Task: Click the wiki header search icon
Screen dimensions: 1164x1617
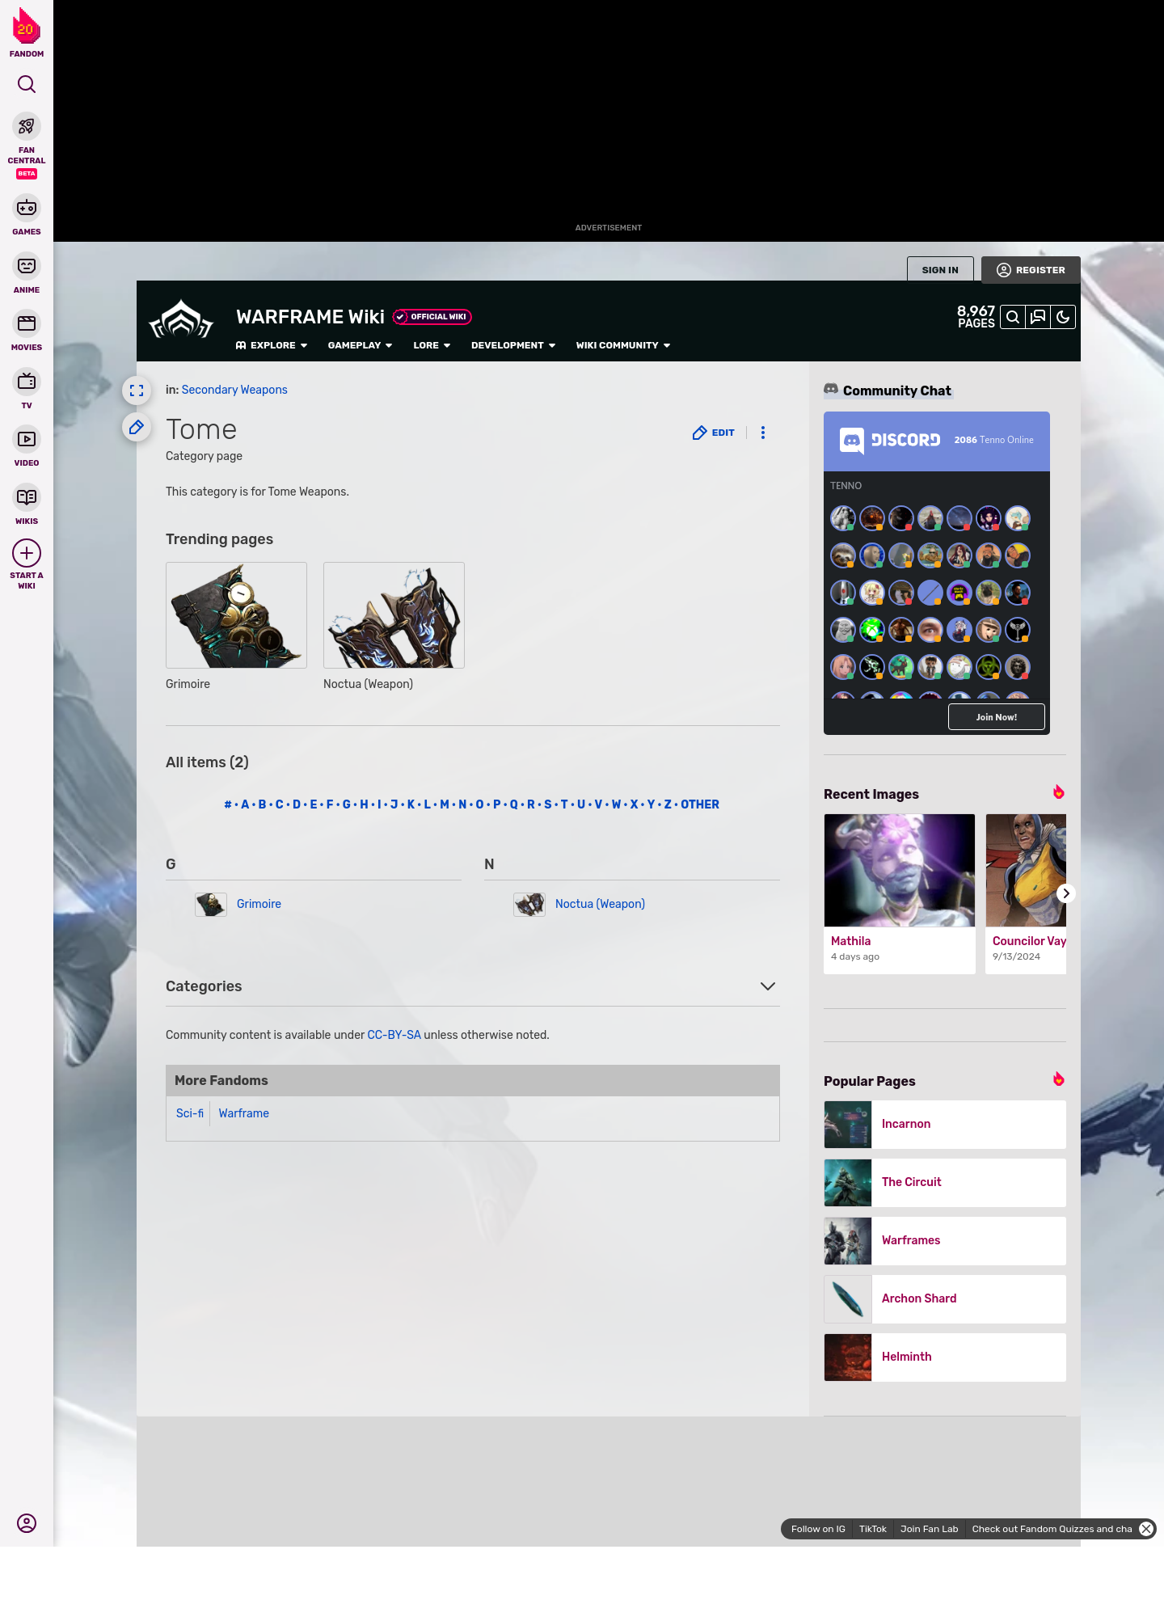Action: tap(1013, 317)
